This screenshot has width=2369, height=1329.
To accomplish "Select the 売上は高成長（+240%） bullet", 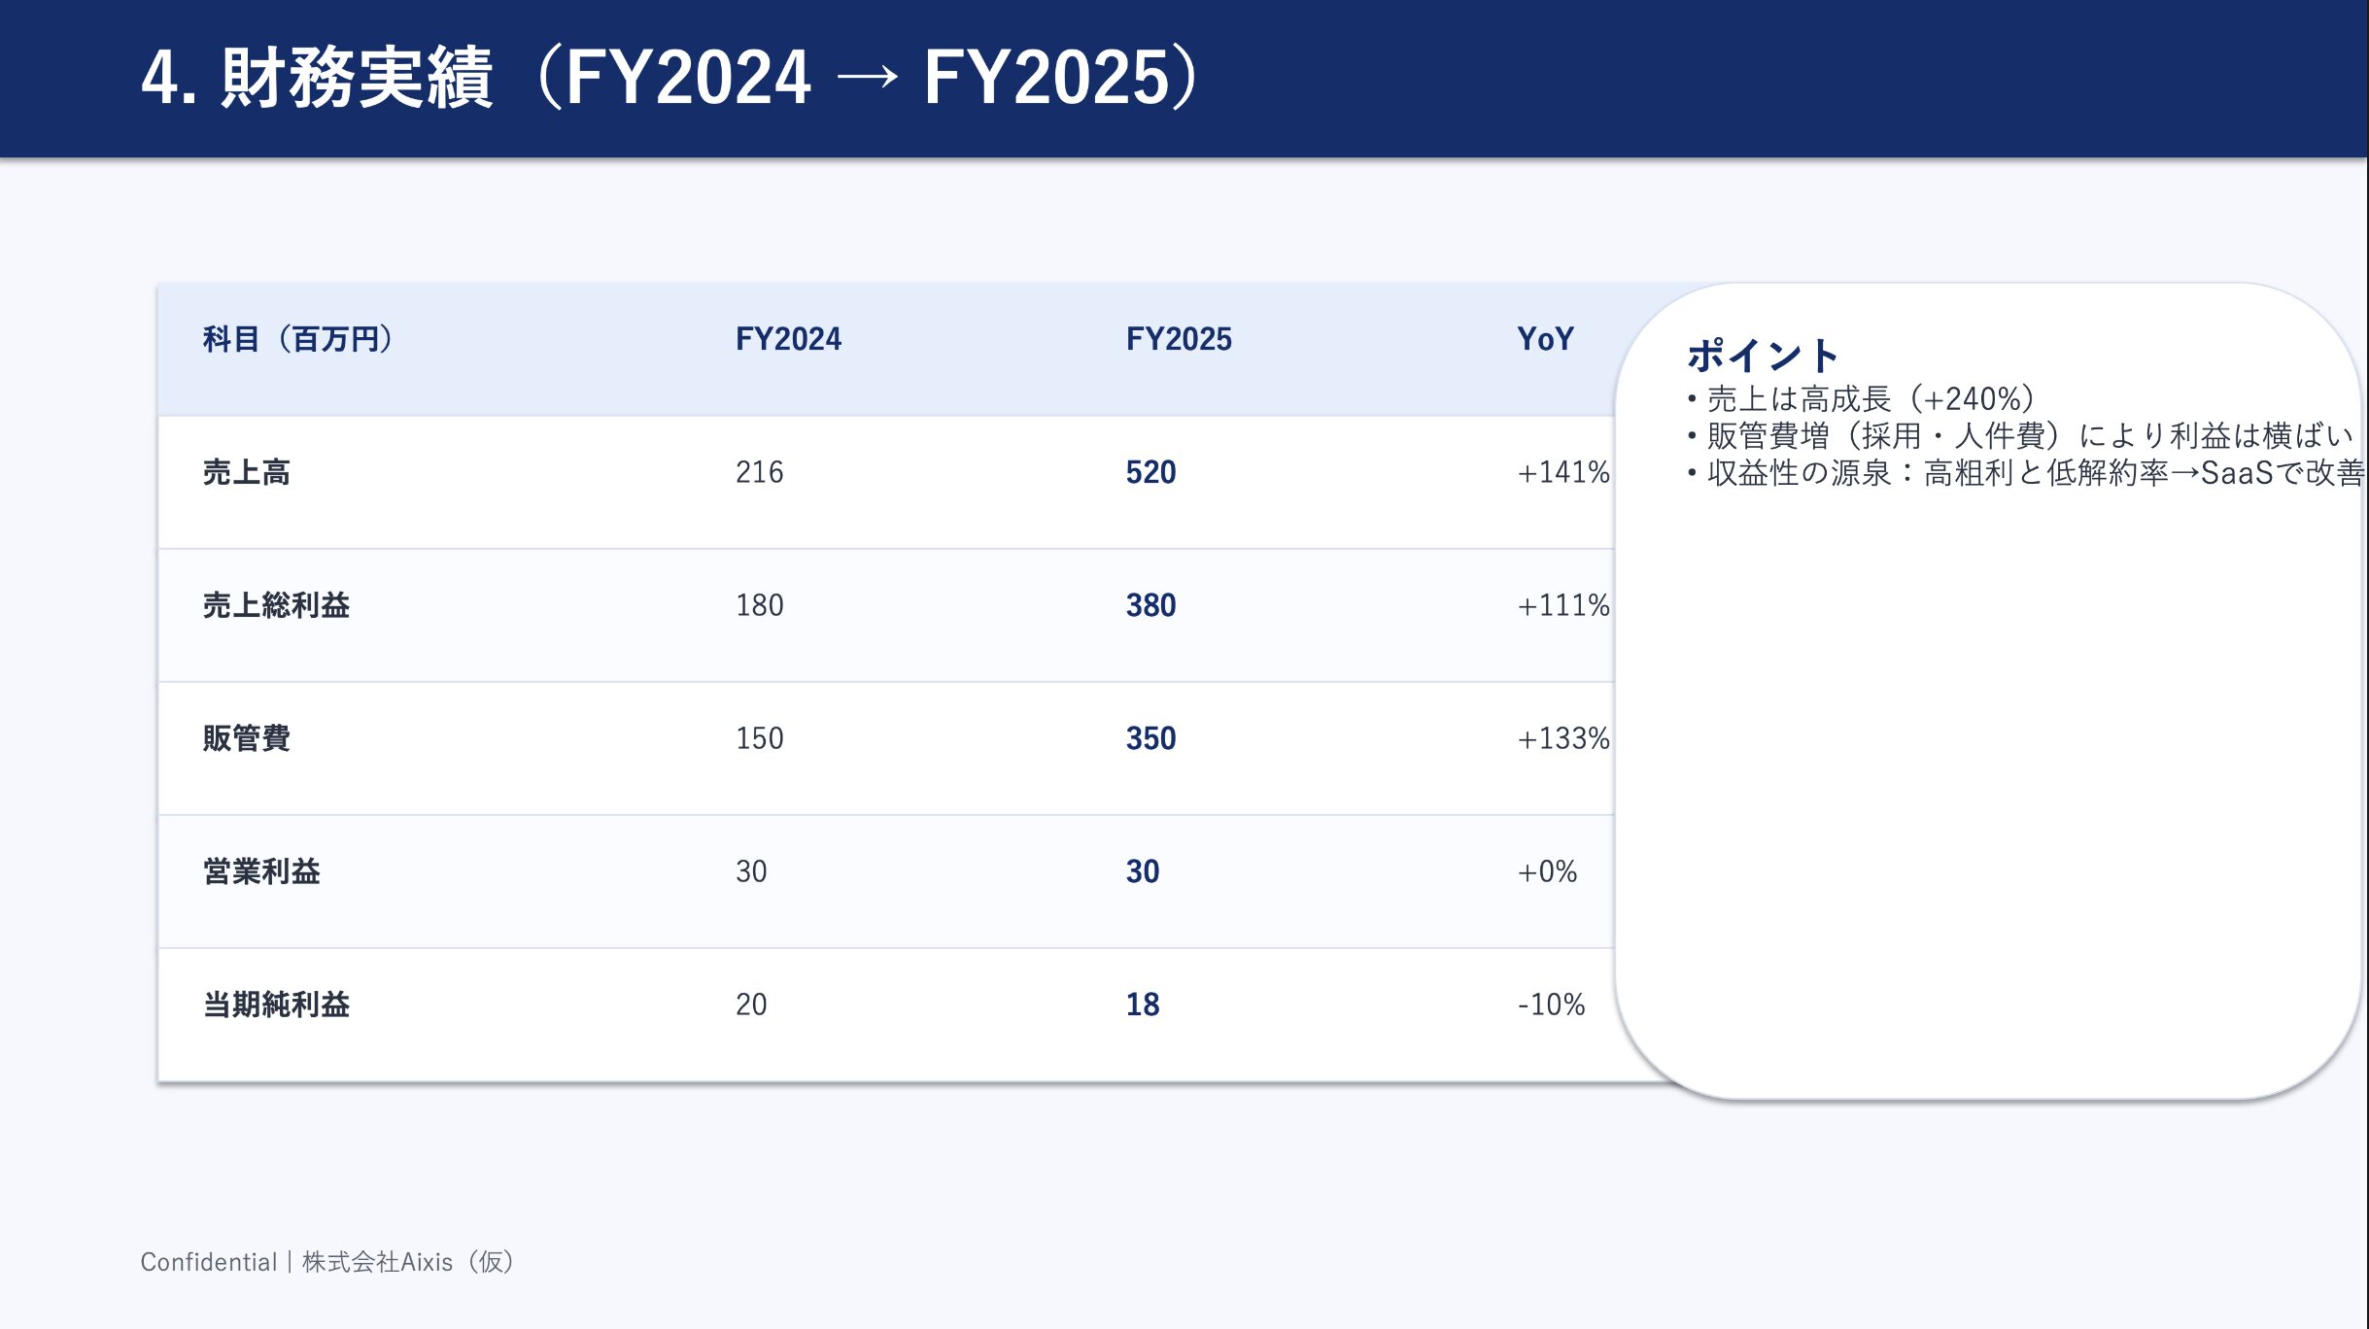I will point(1871,399).
